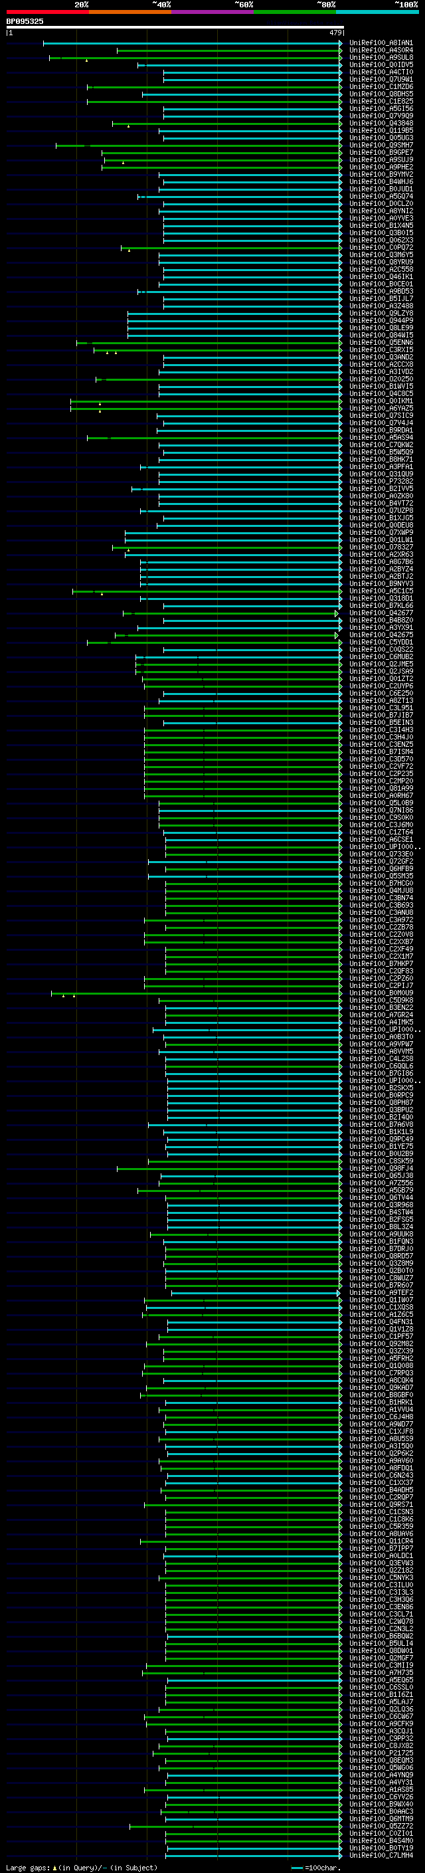Select the UniRef100_C3RXI5 hit label
425x1873 pixels.
381,349
